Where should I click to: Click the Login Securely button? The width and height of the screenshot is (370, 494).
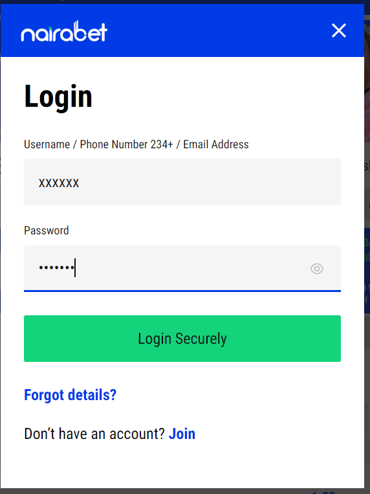[x=182, y=339]
